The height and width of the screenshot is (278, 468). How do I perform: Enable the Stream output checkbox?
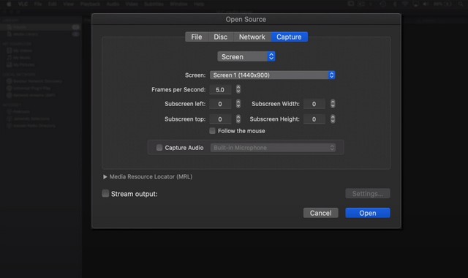click(105, 193)
